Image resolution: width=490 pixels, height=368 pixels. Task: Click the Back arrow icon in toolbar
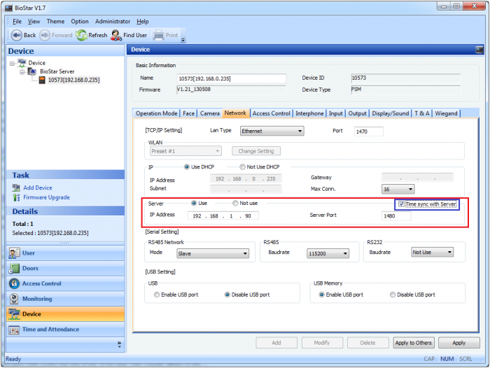pyautogui.click(x=17, y=35)
